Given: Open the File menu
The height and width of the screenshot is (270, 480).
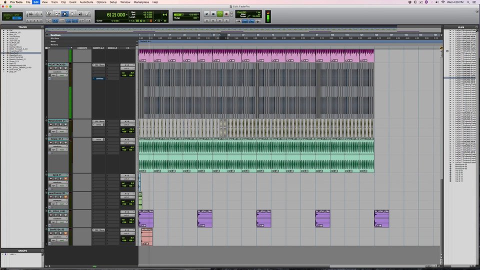Looking at the screenshot, I should click(28, 2).
